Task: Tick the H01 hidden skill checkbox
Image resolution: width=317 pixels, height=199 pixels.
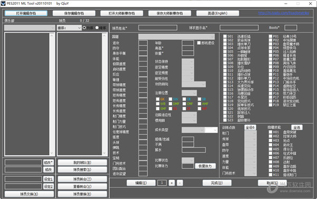Action: (271, 132)
